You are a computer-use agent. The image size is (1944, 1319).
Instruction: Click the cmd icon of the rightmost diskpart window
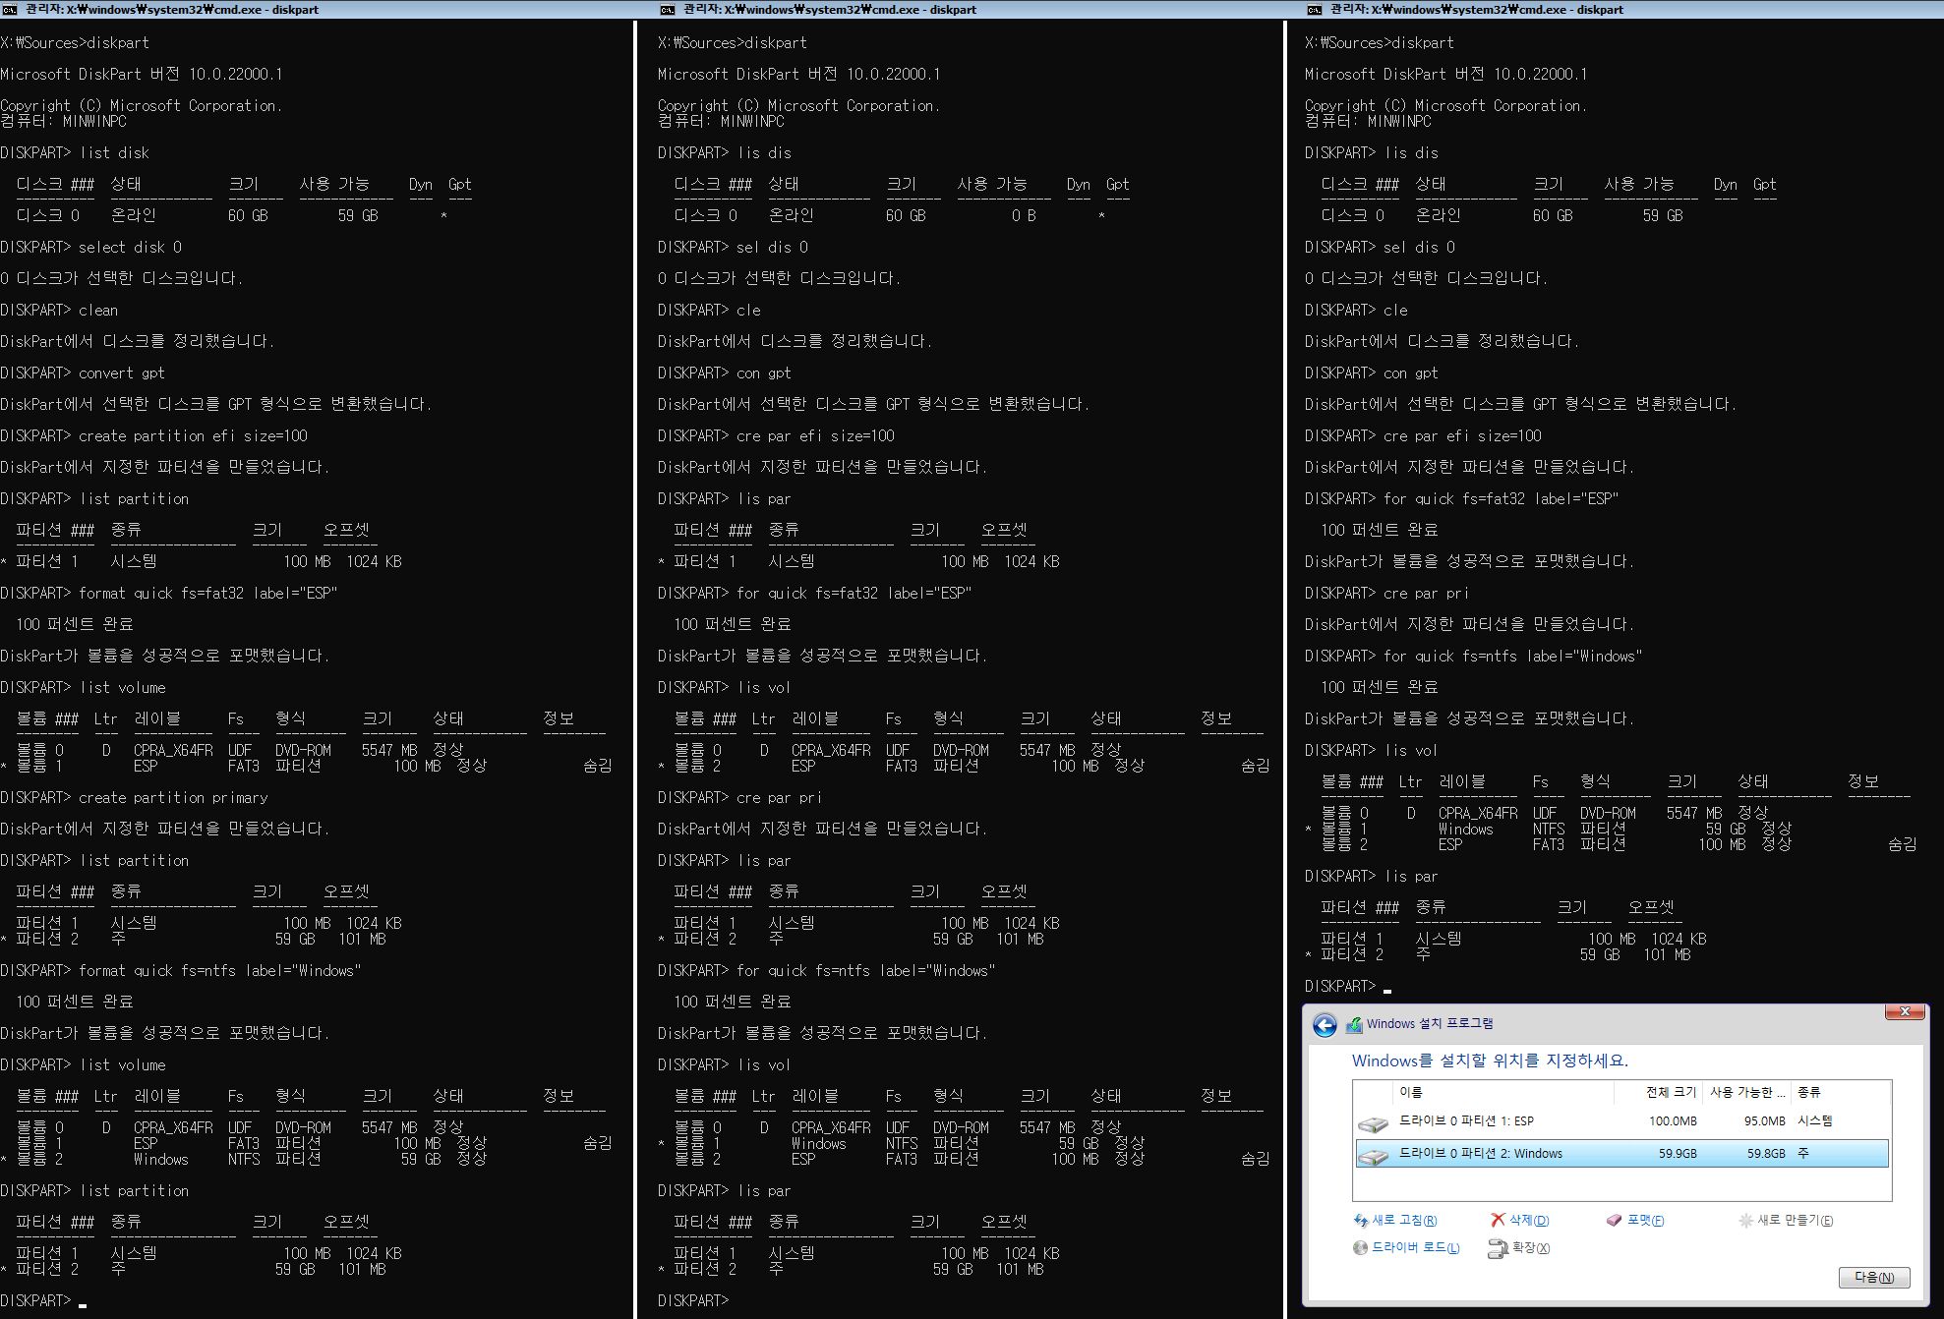(x=1315, y=9)
